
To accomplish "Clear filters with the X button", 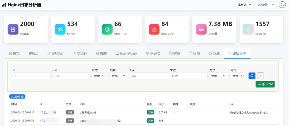I will coord(260,76).
